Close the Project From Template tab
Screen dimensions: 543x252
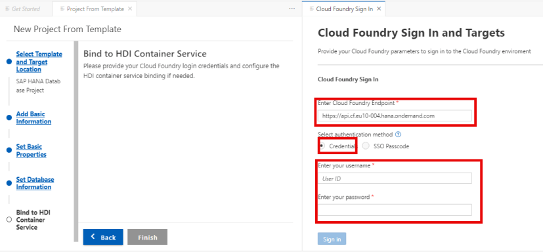[130, 9]
